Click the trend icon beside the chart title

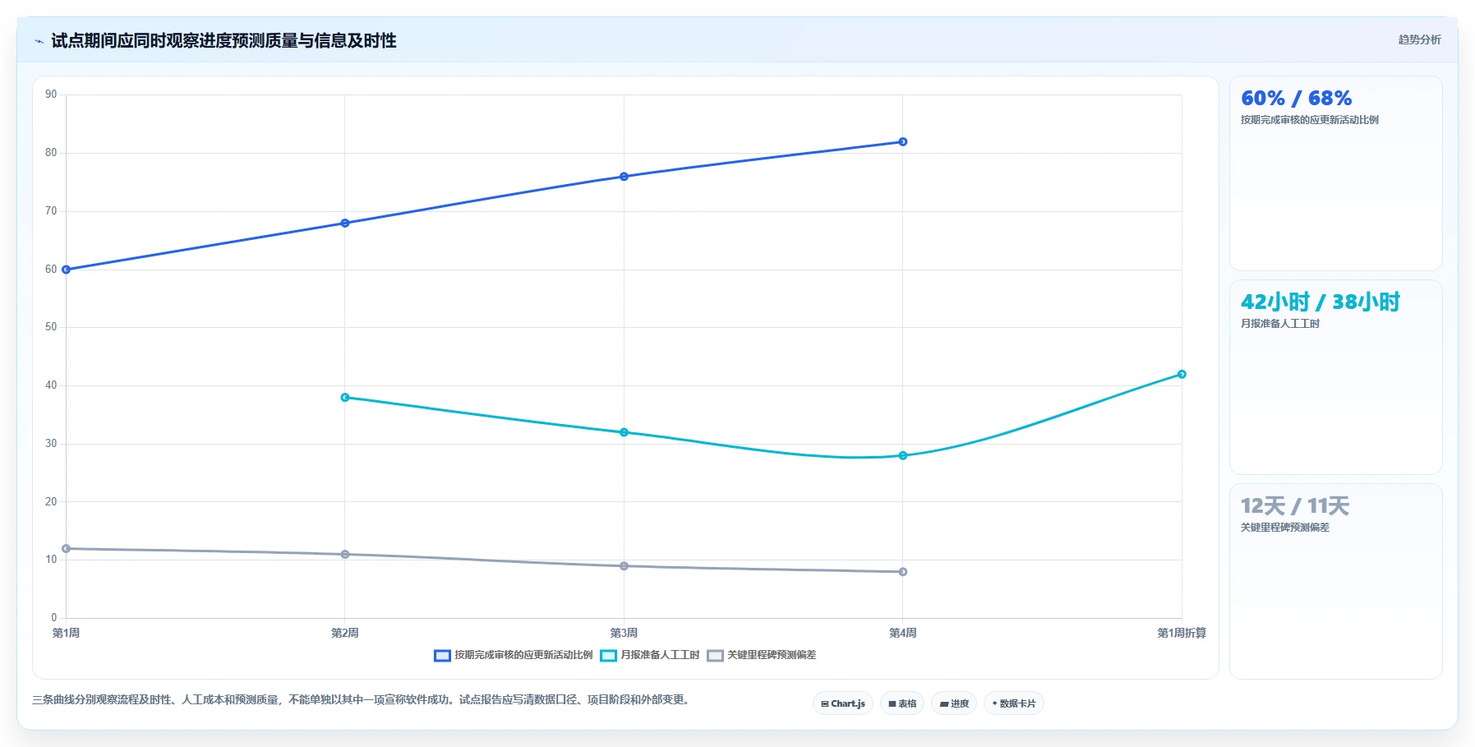[x=39, y=41]
